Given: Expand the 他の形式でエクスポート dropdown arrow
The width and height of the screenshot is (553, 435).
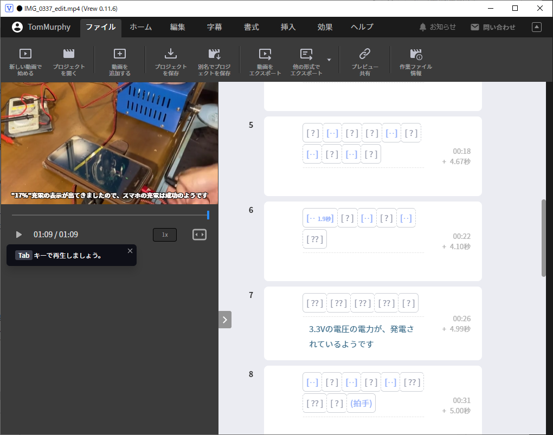Looking at the screenshot, I should [329, 59].
